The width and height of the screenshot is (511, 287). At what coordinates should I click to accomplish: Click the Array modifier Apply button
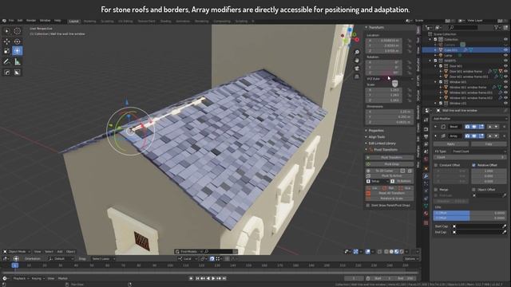pyautogui.click(x=450, y=143)
